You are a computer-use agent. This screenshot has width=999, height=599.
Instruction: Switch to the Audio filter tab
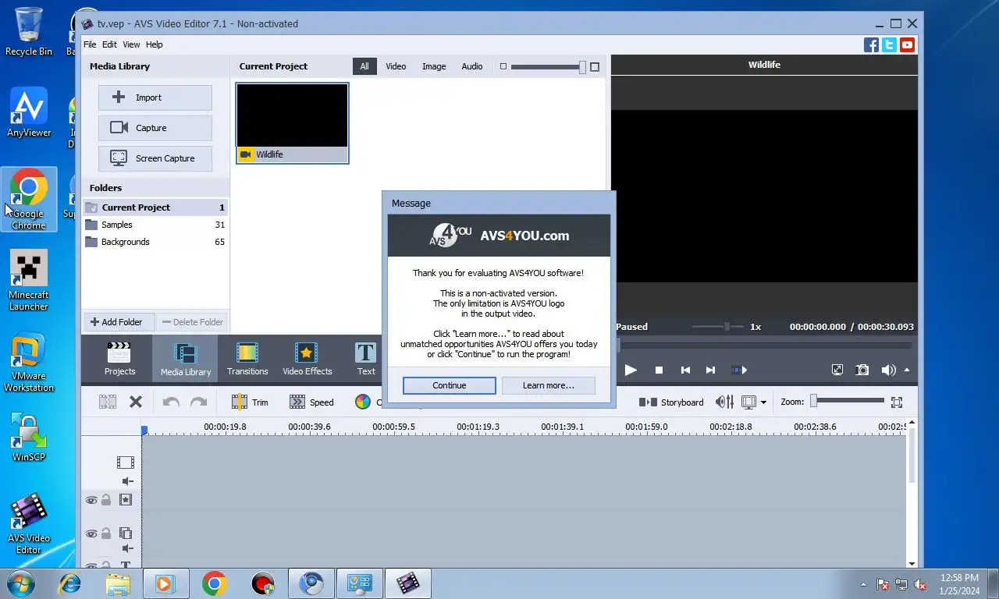tap(472, 66)
